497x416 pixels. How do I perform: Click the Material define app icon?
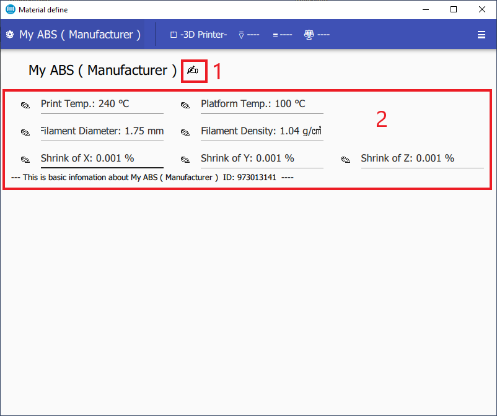click(x=11, y=9)
